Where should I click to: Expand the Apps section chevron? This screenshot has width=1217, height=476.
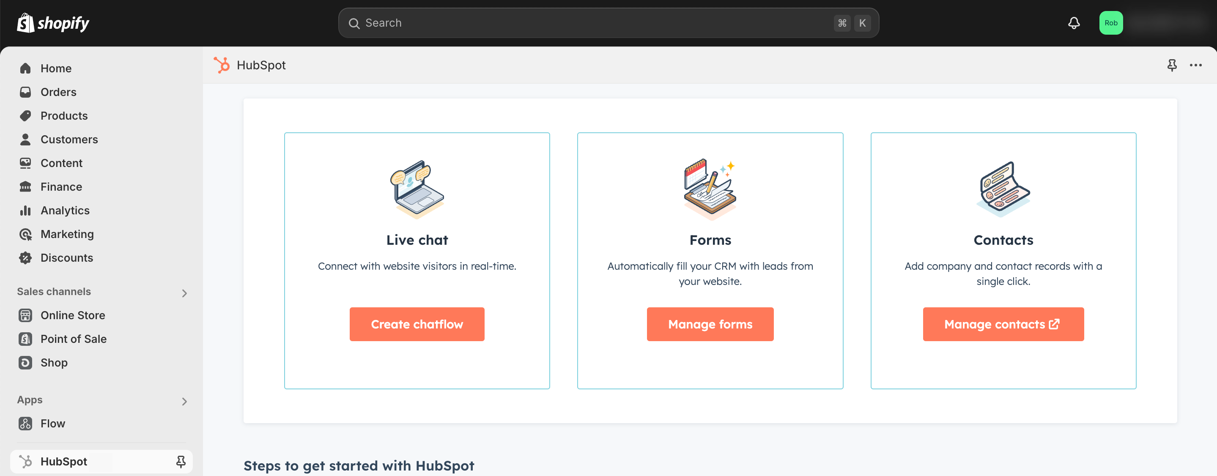184,402
